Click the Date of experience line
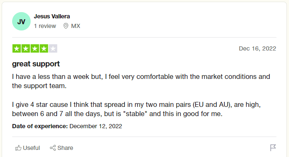The height and width of the screenshot is (157, 289). click(67, 126)
